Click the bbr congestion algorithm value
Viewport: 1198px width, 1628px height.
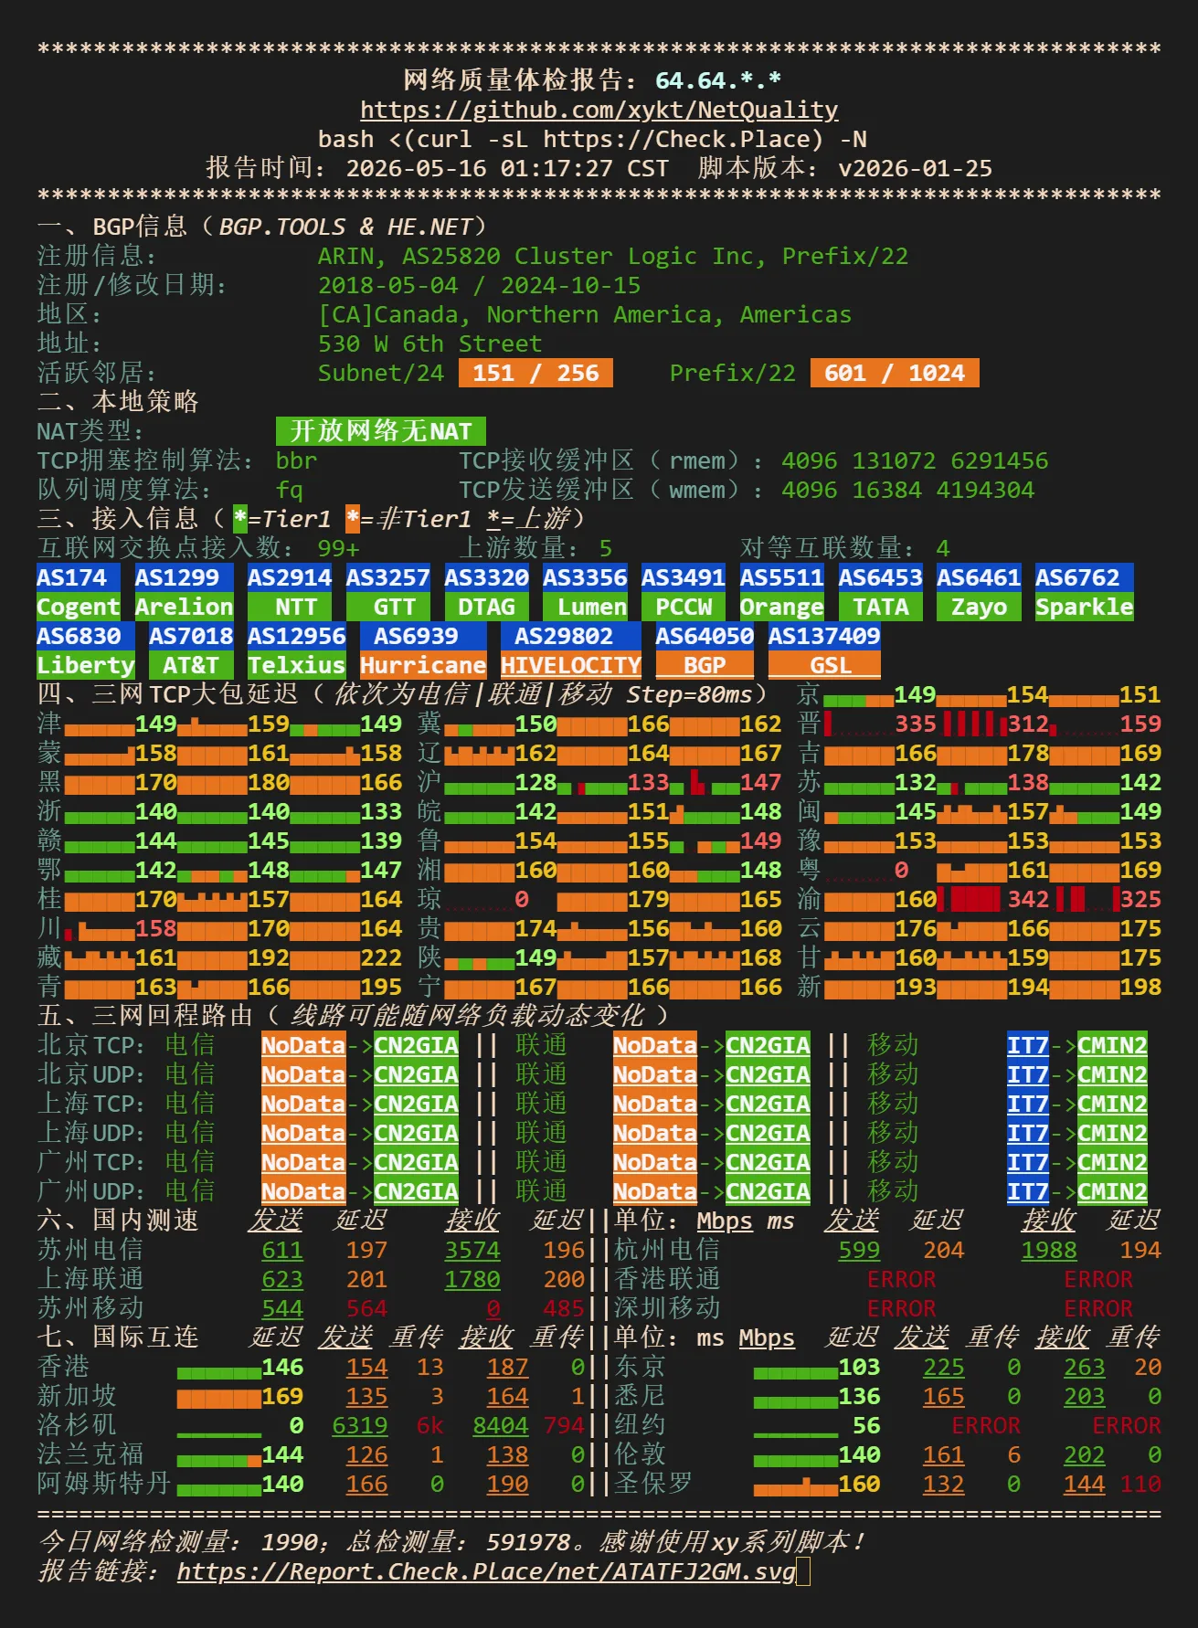[297, 460]
